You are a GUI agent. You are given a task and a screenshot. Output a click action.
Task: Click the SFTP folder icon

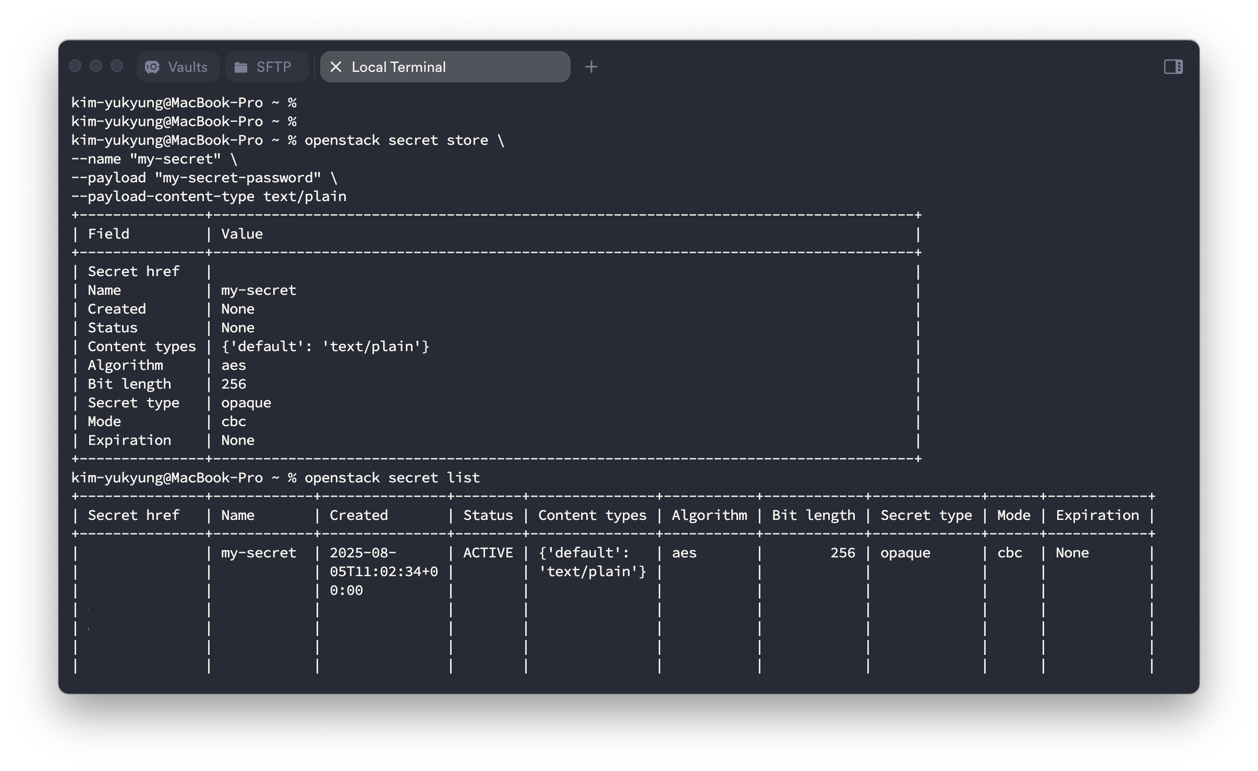pos(241,67)
